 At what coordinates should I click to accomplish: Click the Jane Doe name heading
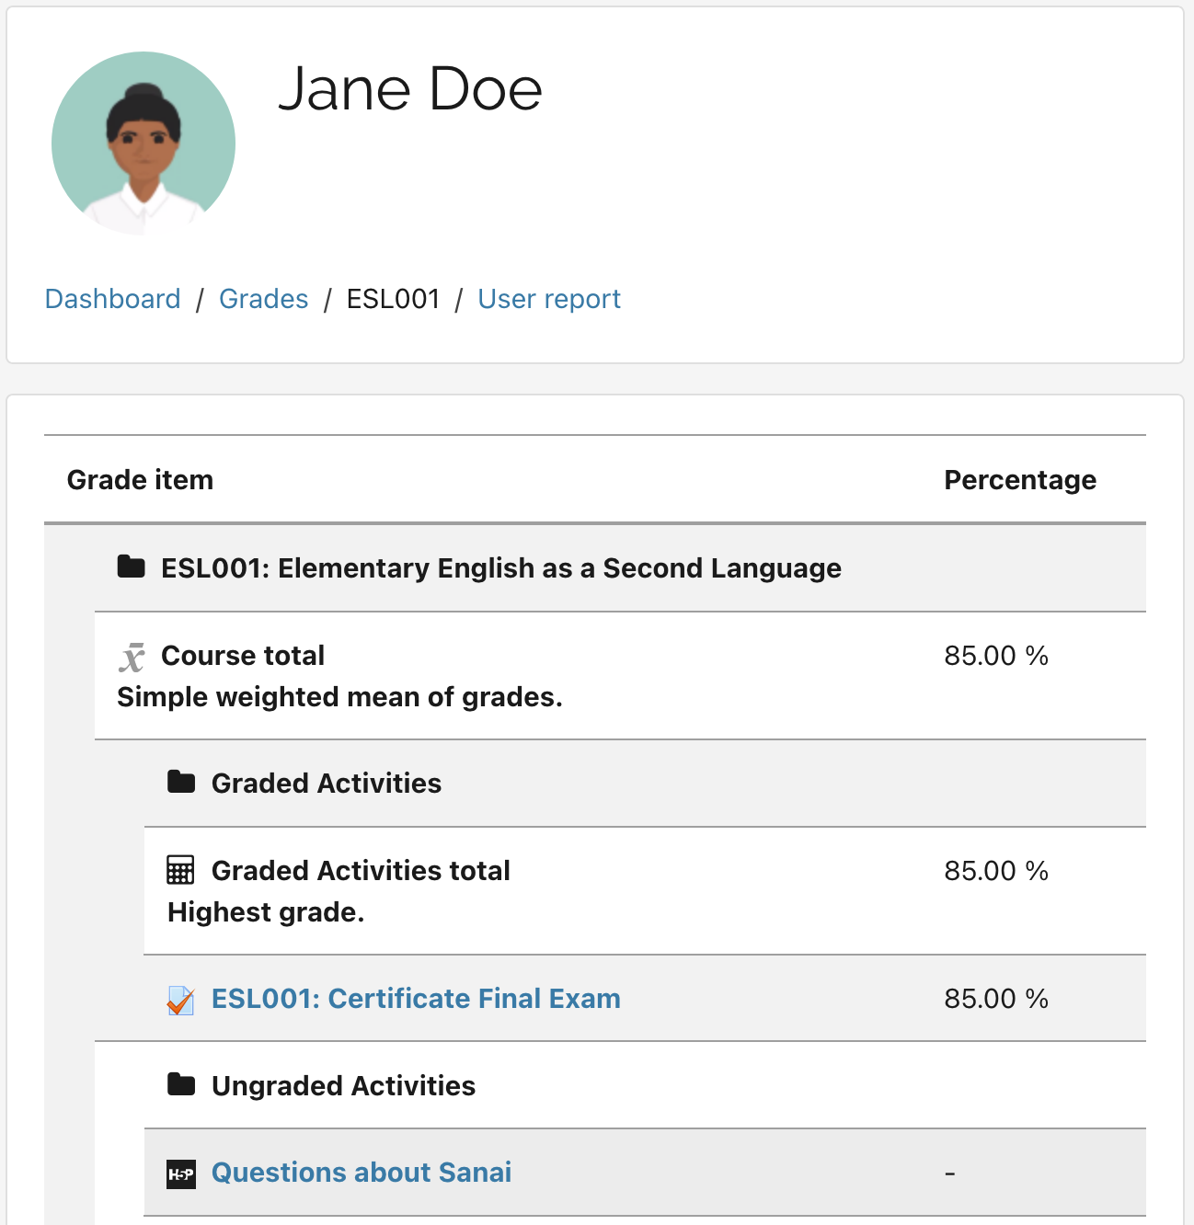(x=410, y=89)
